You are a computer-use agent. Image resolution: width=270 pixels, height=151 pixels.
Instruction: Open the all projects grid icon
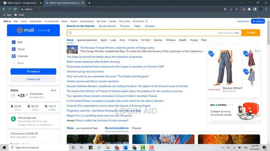pyautogui.click(x=146, y=21)
